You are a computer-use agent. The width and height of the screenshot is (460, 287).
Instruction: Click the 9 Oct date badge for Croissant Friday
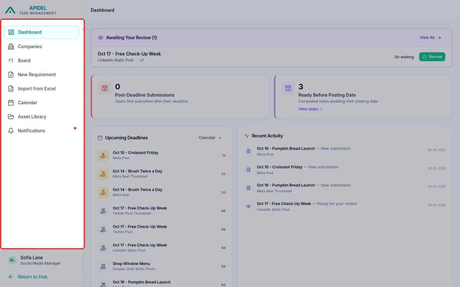pyautogui.click(x=103, y=156)
